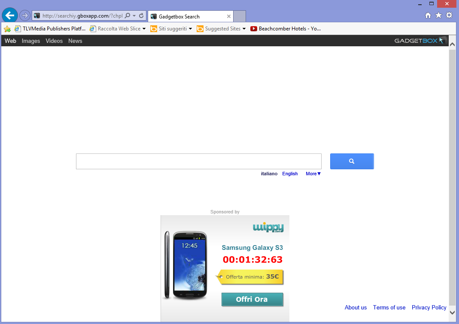Switch to the News search category
Viewport: 459px width, 324px height.
click(x=75, y=41)
